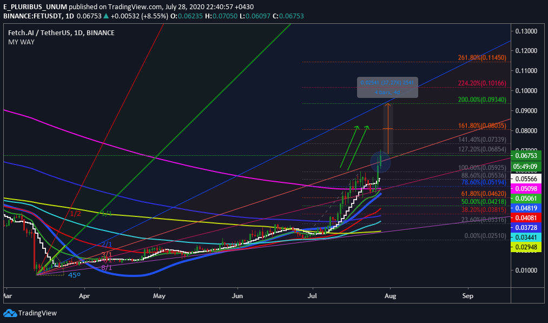Select the 200.00%(0.09340) Fibonacci label

(x=482, y=100)
